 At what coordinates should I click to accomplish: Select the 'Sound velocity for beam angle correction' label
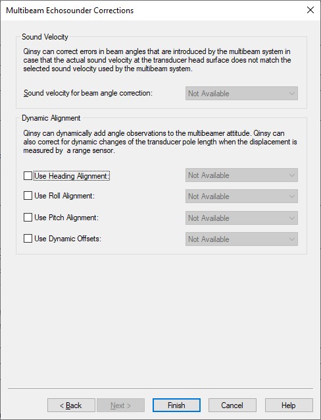click(88, 93)
